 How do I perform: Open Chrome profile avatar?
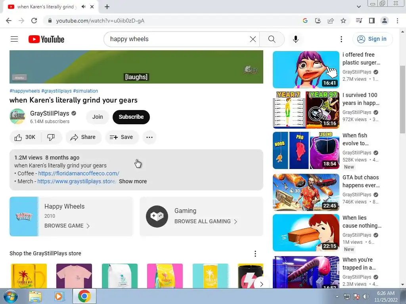(385, 21)
